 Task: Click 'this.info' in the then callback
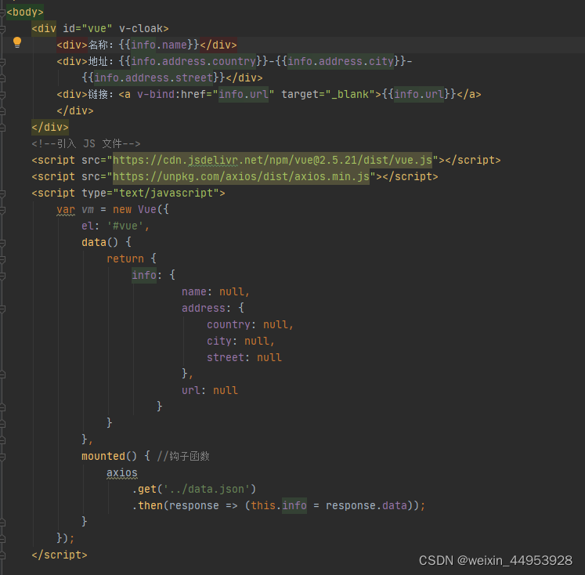pos(279,505)
